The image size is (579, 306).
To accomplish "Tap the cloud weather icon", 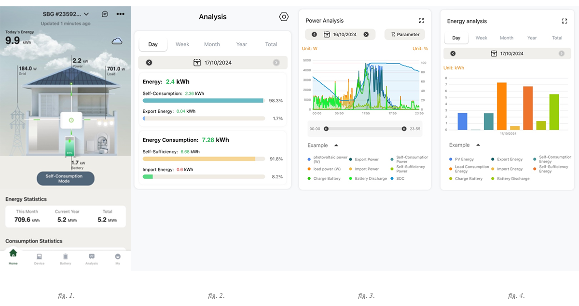I will (x=117, y=41).
